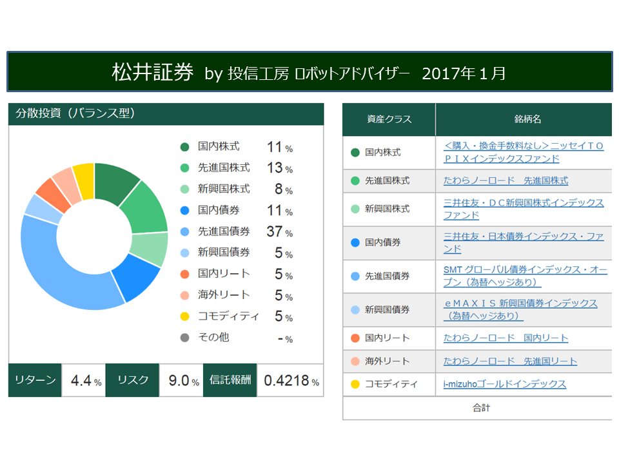This screenshot has height=464, width=619.
Task: Click the 4.4 % return value
Action: [86, 381]
